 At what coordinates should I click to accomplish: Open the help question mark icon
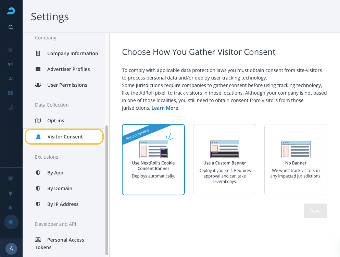11,179
